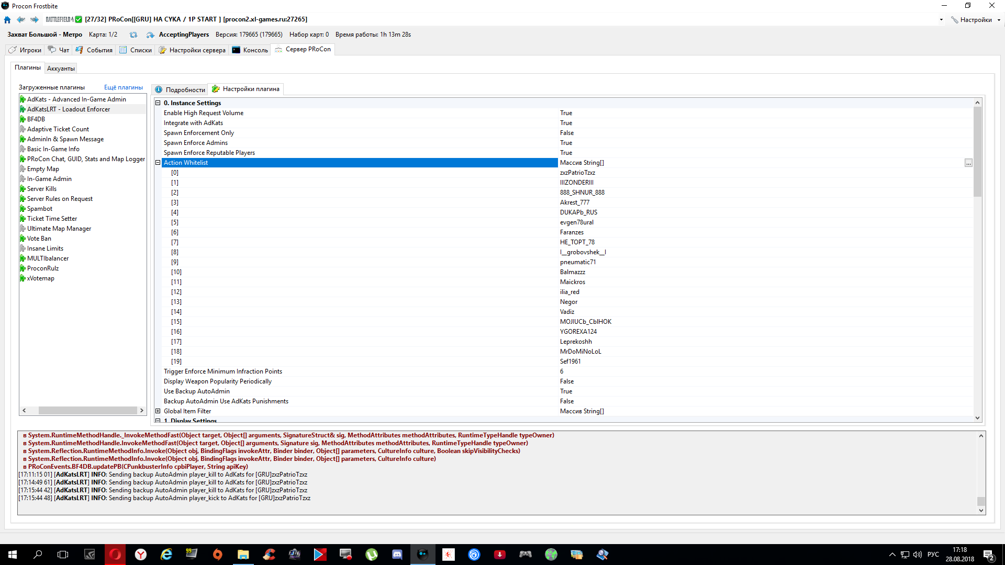Click the Use Backup AutoAdmin setting row
Image resolution: width=1005 pixels, height=565 pixels.
click(567, 391)
